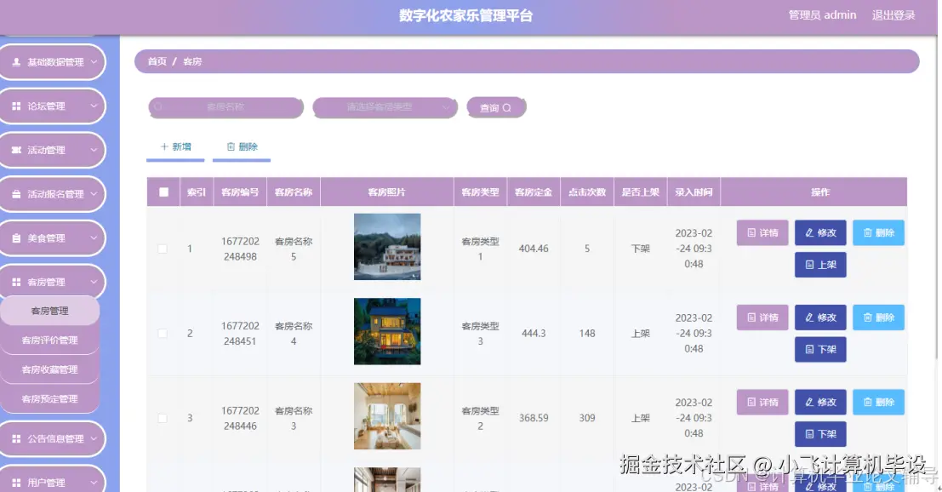
Task: Click the icon in row 3's 下架 button
Action: tap(809, 434)
